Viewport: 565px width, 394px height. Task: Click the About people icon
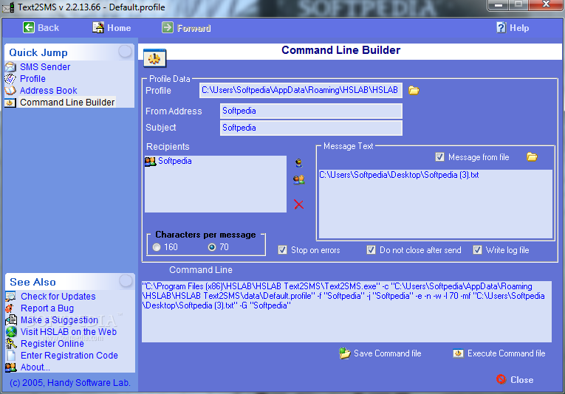tap(11, 367)
